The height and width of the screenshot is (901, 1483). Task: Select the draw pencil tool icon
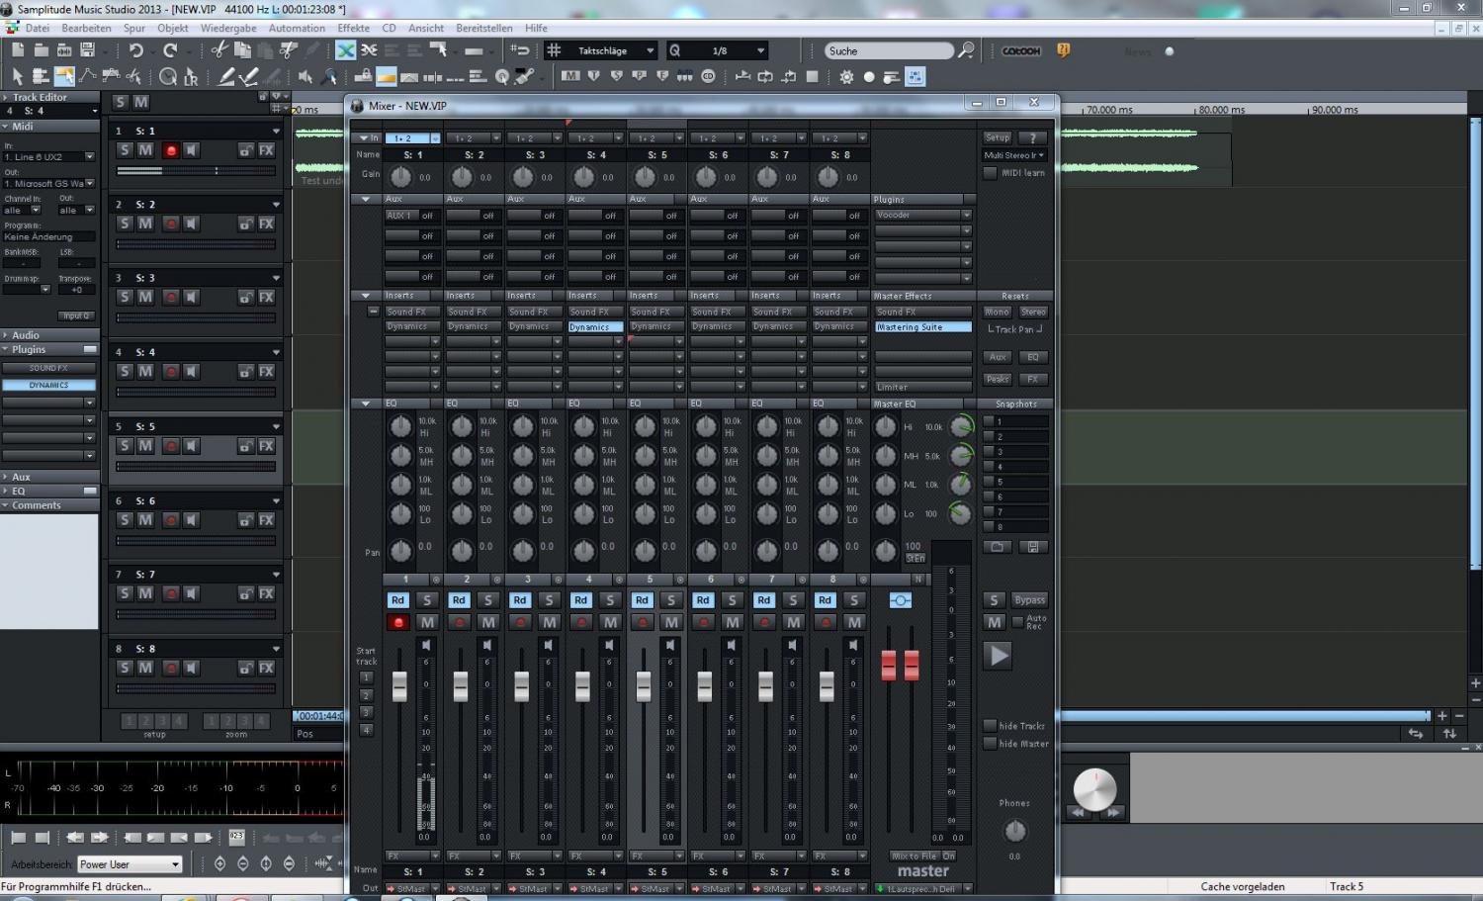pyautogui.click(x=226, y=76)
